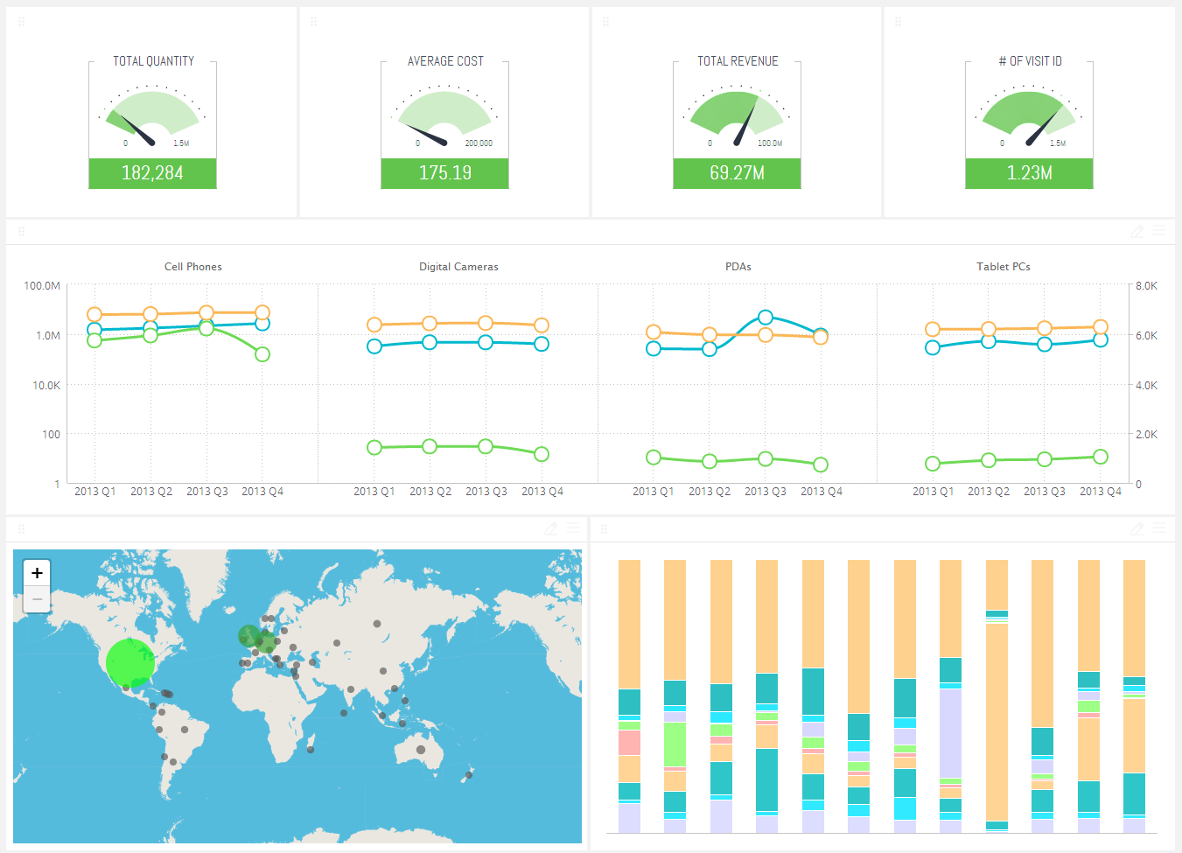1182x853 pixels.
Task: Grab the drag handle of the world map widget
Action: [x=20, y=528]
